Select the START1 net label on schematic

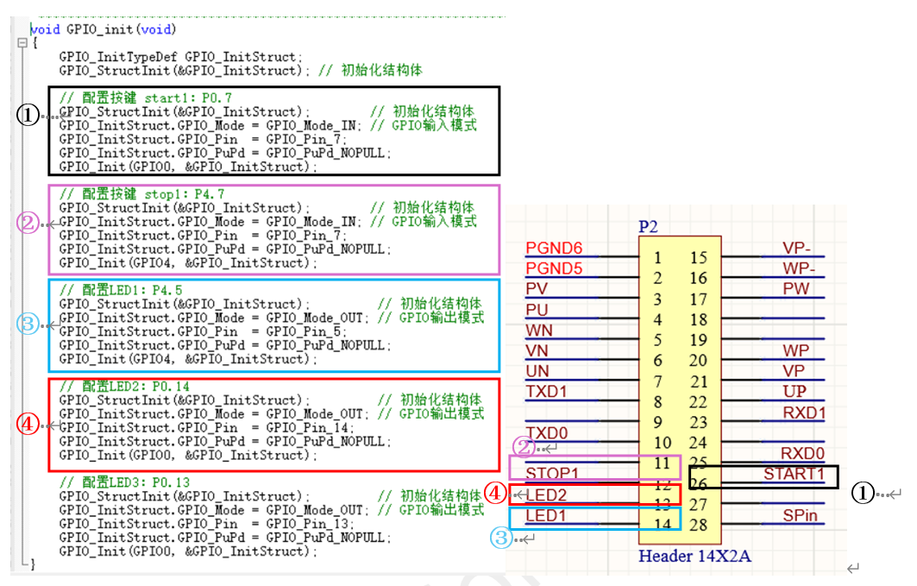(794, 474)
